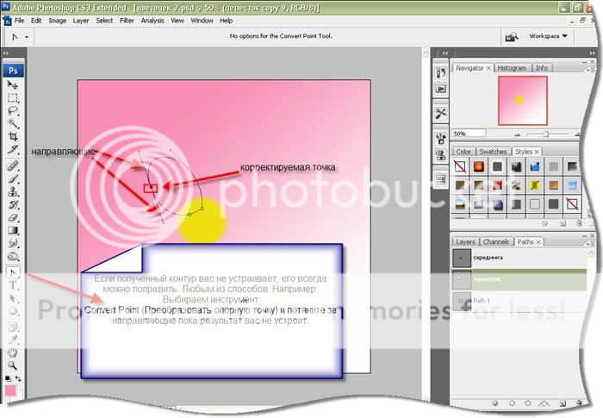Select the Lasso tool
The height and width of the screenshot is (418, 603).
click(13, 111)
